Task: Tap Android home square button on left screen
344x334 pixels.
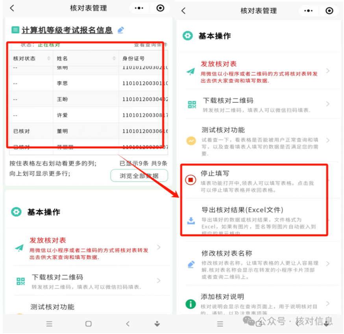Action: click(x=89, y=324)
